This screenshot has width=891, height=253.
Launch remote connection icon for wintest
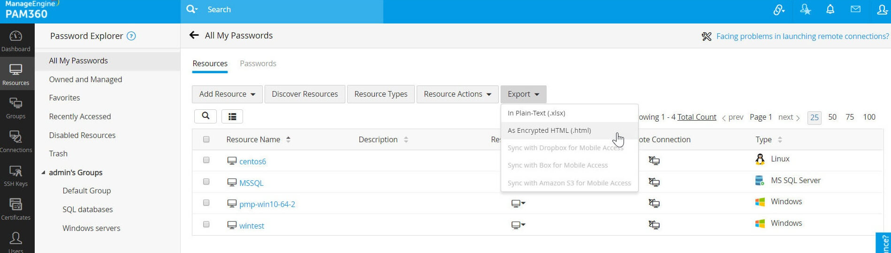654,225
